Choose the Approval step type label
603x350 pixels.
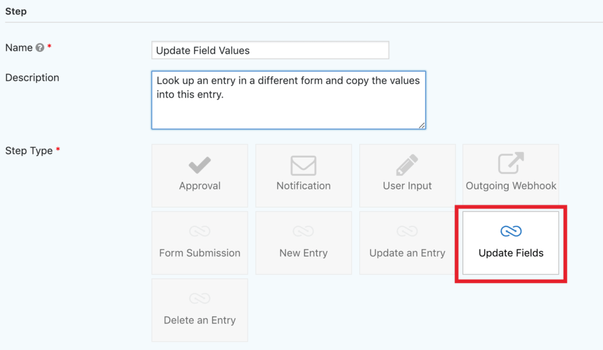pyautogui.click(x=200, y=186)
